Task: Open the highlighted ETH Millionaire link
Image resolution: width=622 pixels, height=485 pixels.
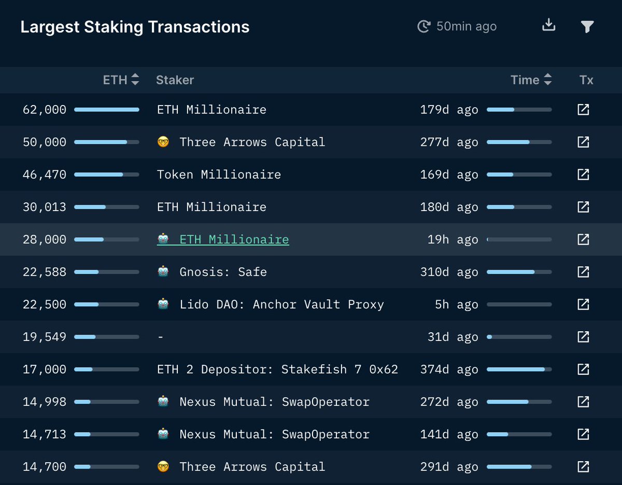Action: 223,239
